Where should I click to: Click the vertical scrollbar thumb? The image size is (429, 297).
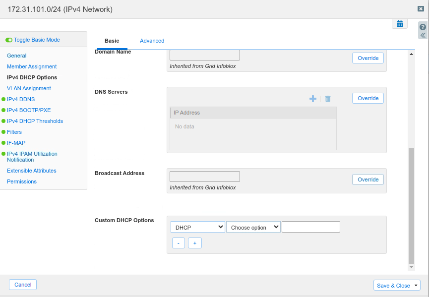411,205
